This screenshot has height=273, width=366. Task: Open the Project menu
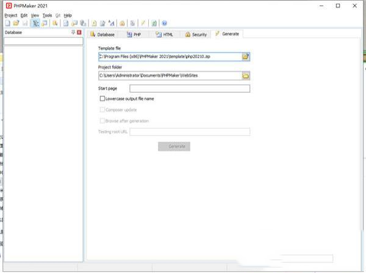(10, 15)
